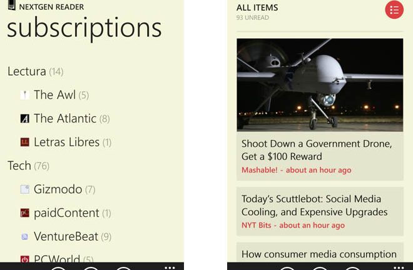
Task: Expand the Tech folder
Action: (19, 166)
